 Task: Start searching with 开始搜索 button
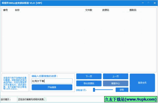click(x=52, y=87)
